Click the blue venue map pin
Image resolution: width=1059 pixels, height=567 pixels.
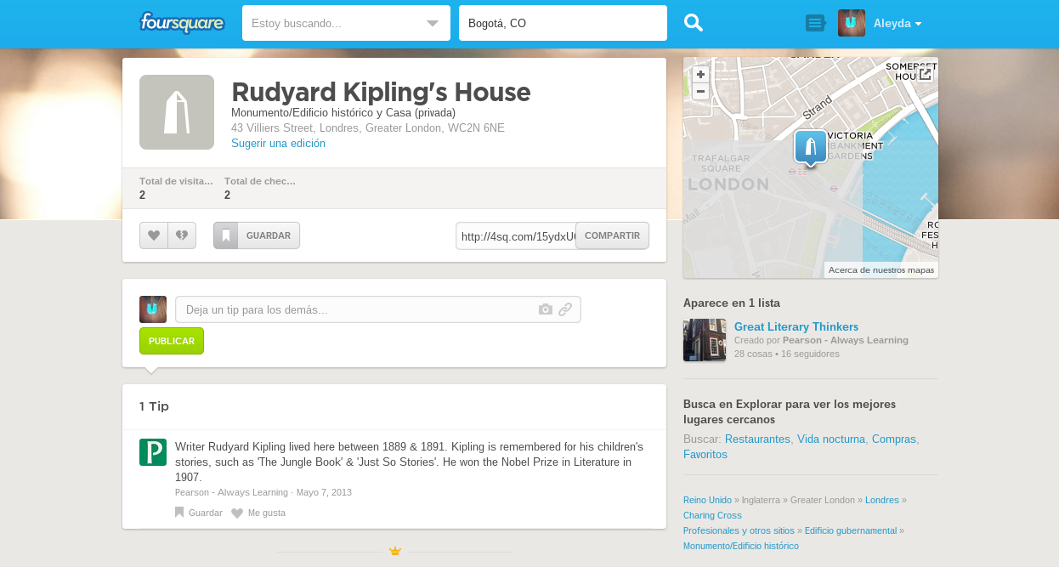[x=810, y=148]
